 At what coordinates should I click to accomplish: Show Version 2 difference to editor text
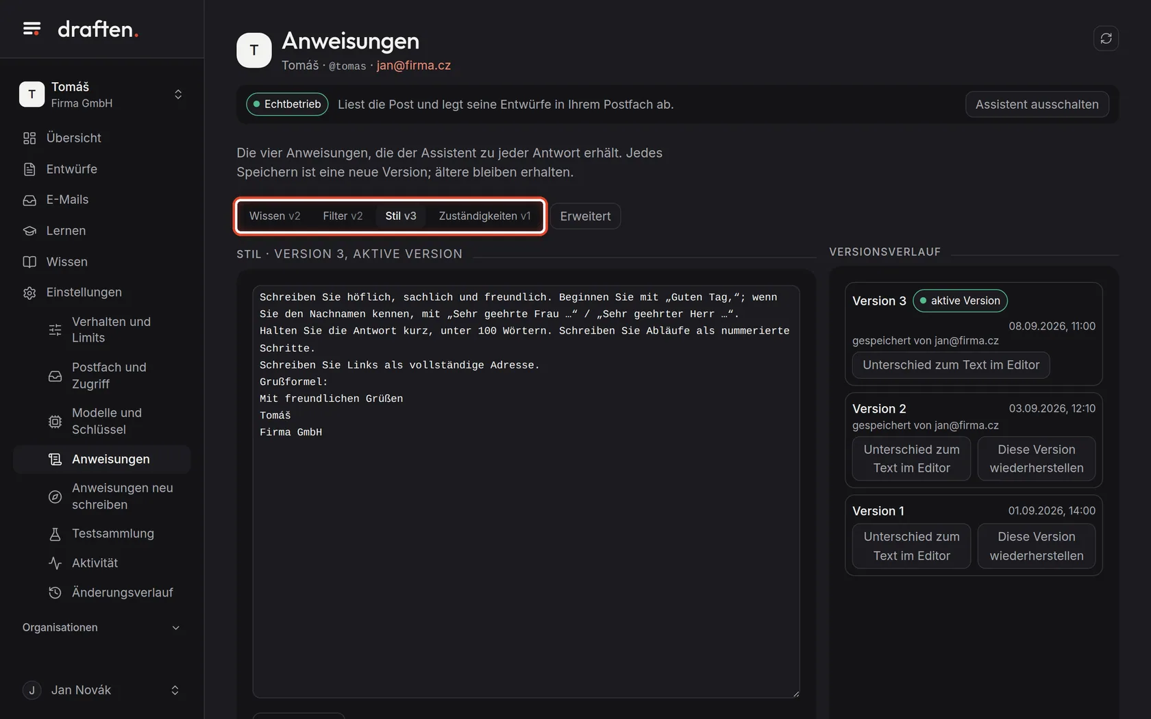(x=911, y=459)
